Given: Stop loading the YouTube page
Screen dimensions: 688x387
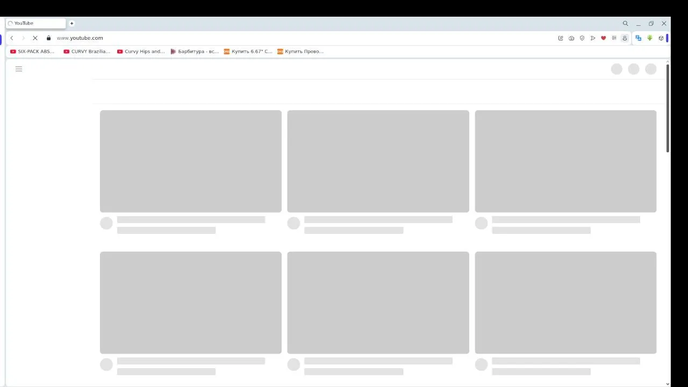Looking at the screenshot, I should (x=35, y=38).
